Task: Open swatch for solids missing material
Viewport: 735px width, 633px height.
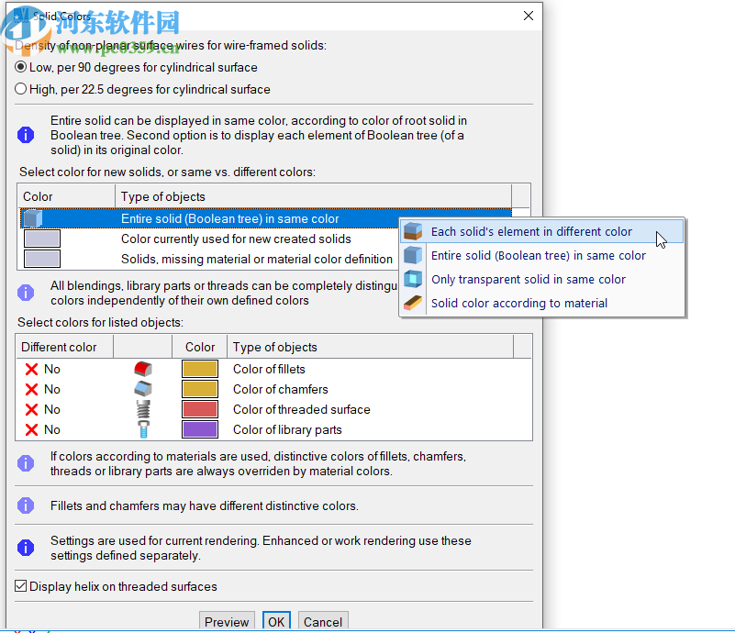Action: coord(42,259)
